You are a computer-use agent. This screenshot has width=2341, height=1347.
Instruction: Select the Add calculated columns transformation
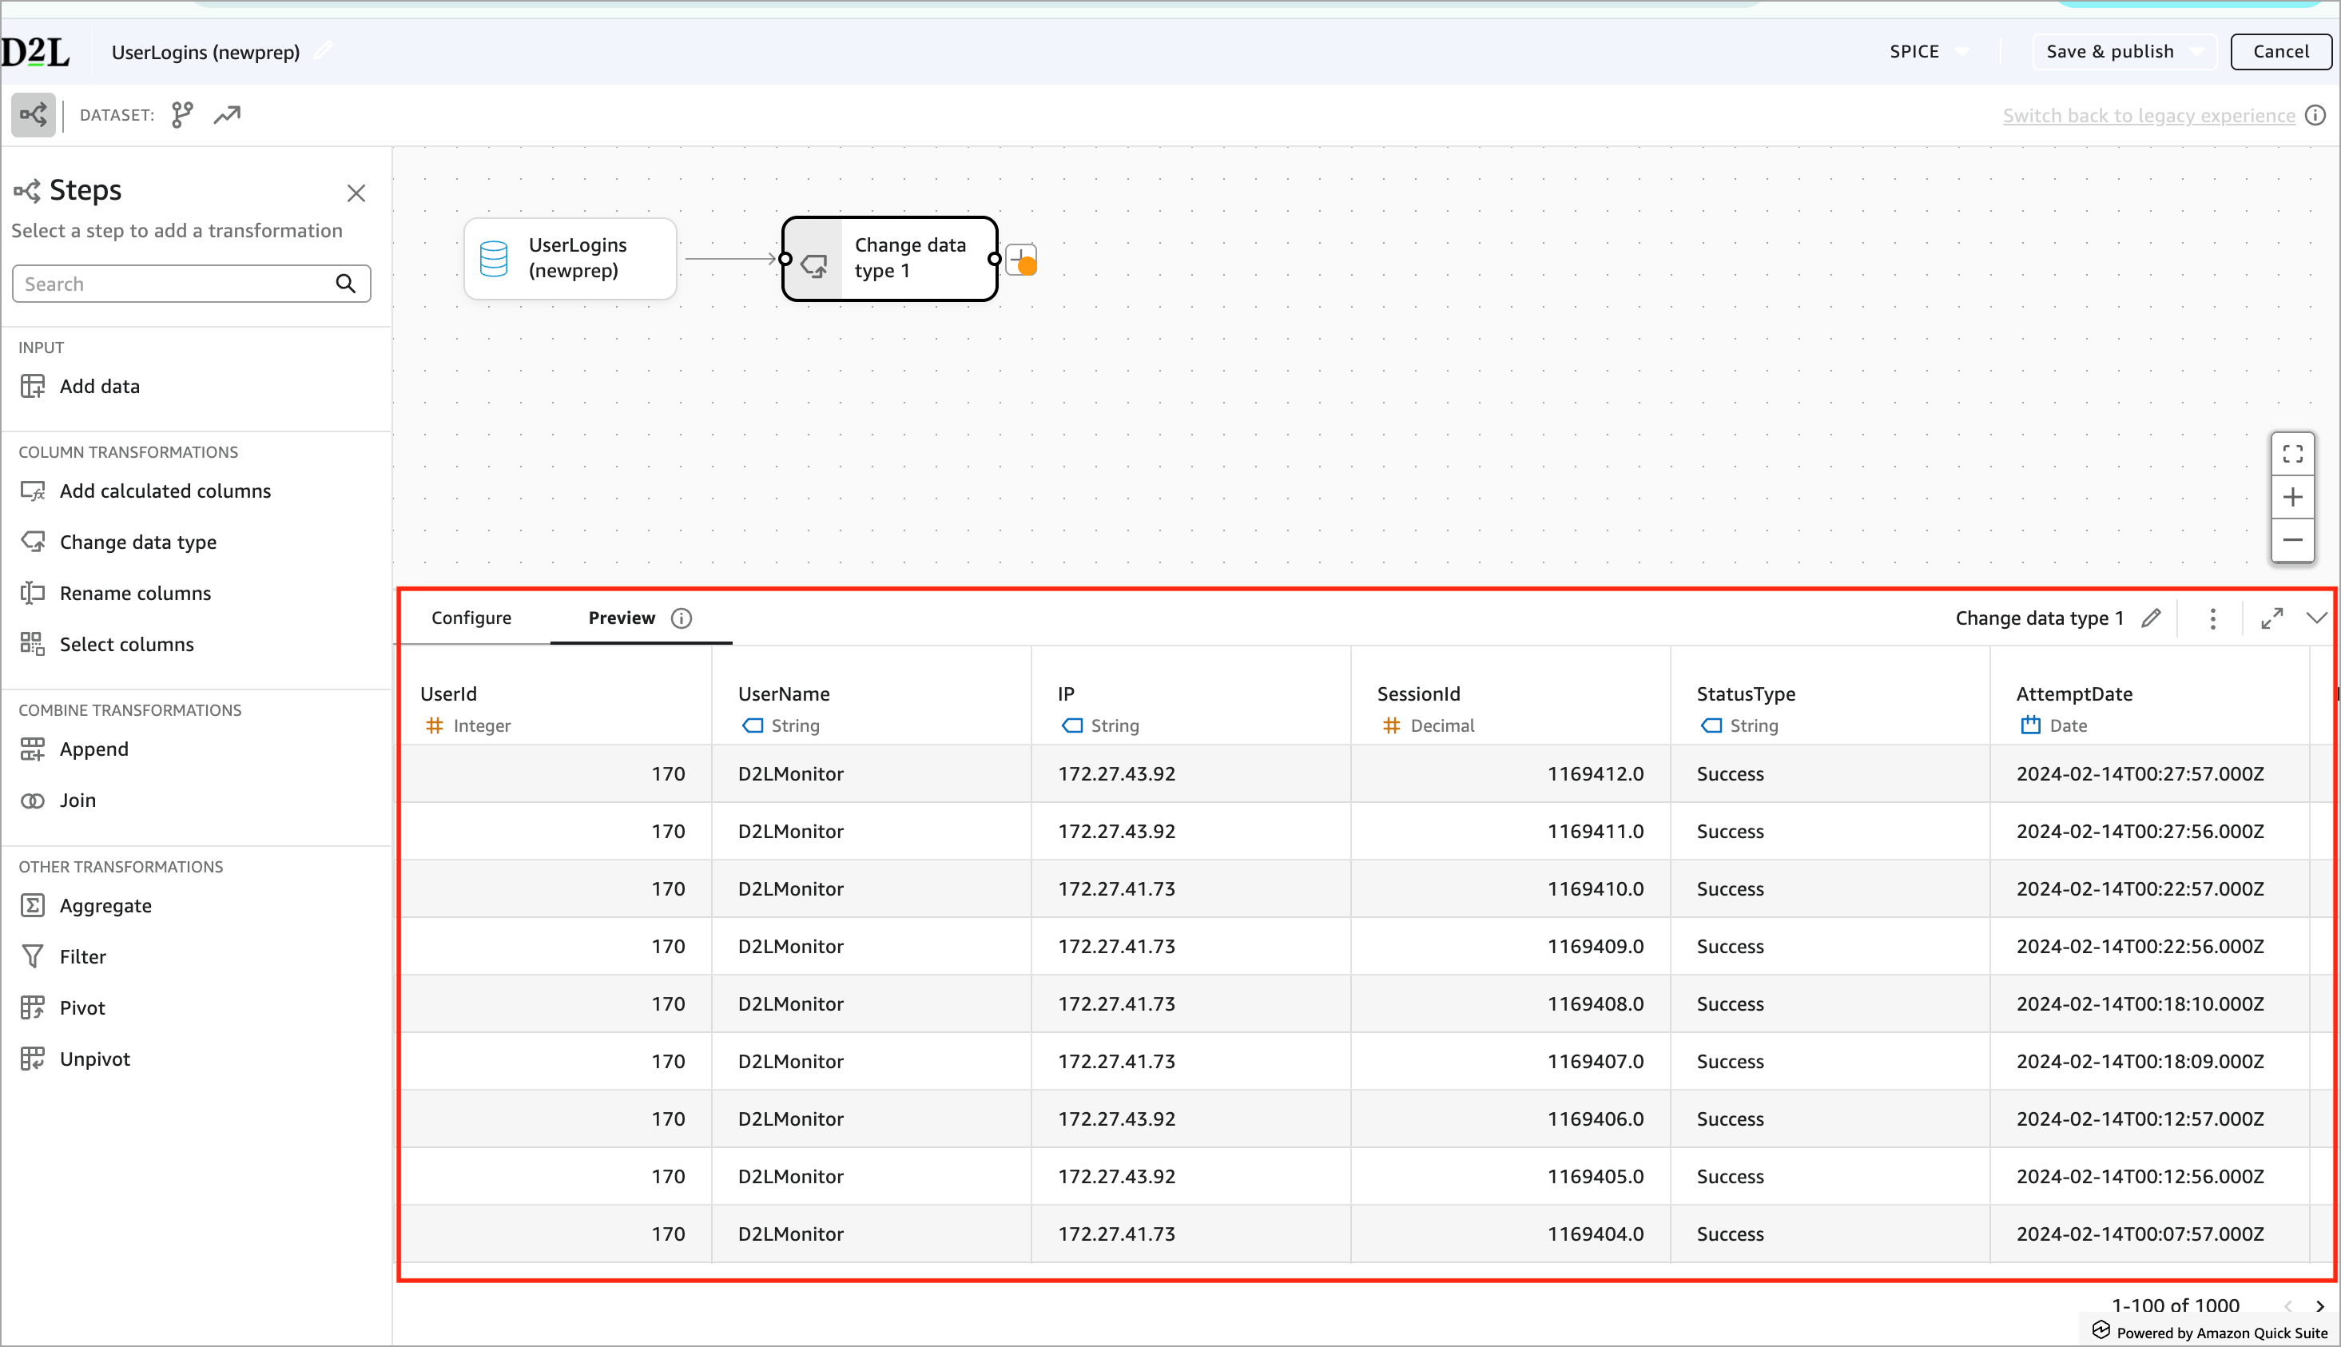pyautogui.click(x=165, y=491)
